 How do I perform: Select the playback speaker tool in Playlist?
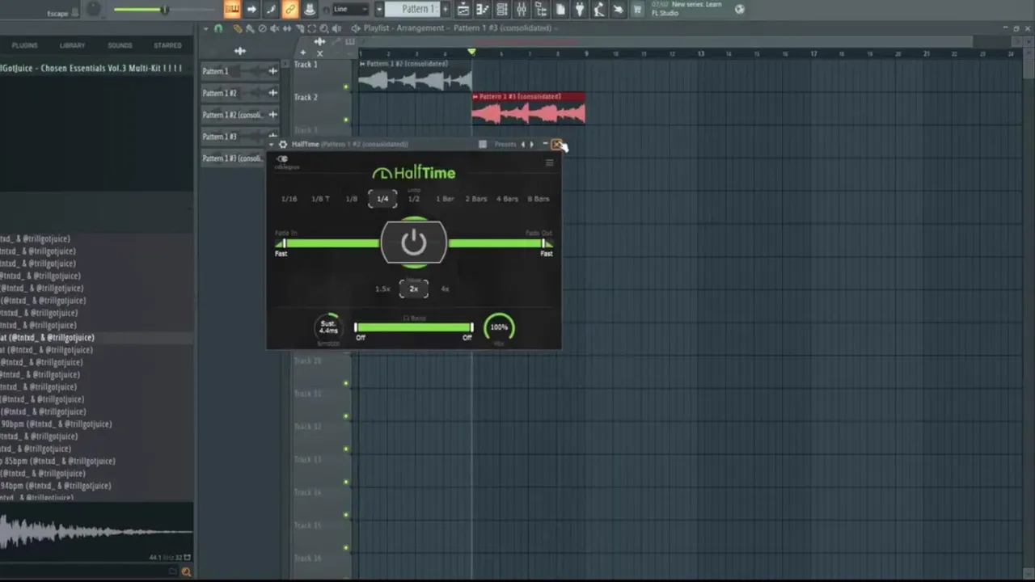tap(336, 28)
